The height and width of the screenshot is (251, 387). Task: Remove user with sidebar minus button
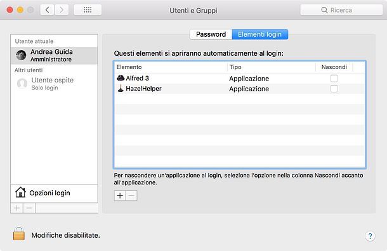coord(29,208)
